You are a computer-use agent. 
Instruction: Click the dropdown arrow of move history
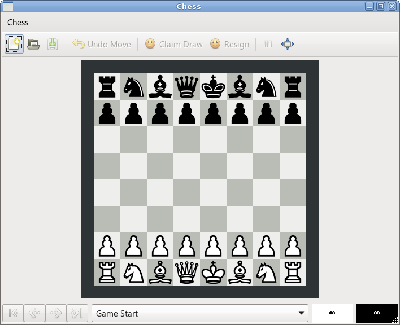click(301, 313)
